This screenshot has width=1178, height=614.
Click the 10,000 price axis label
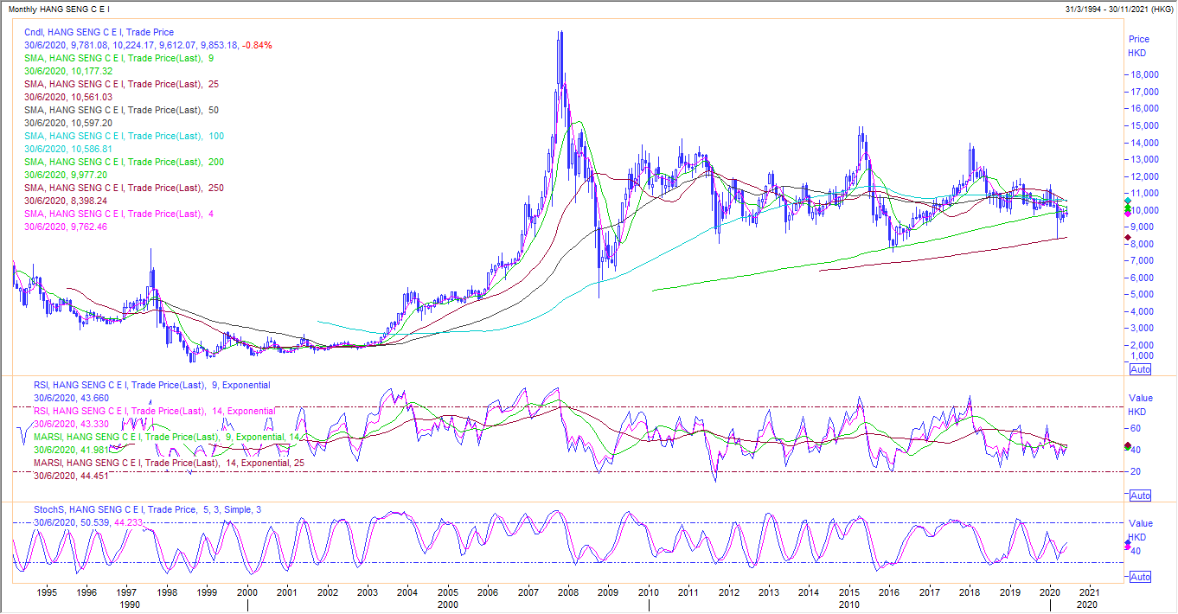[x=1145, y=210]
